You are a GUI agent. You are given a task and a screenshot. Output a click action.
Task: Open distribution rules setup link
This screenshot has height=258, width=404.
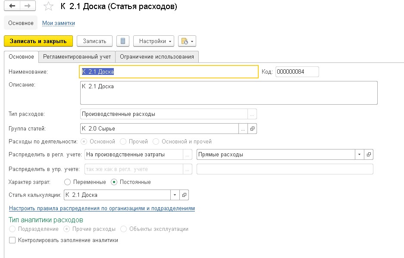click(x=102, y=208)
